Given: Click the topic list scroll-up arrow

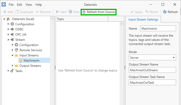Looking at the screenshot, I should click(x=122, y=24).
